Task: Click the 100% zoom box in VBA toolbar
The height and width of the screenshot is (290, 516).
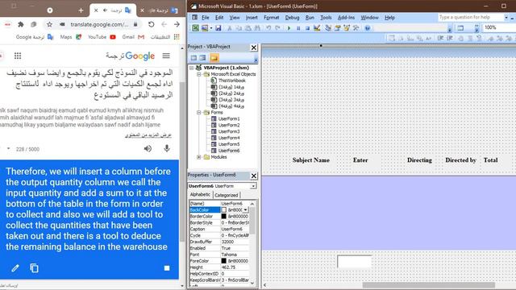Action: click(499, 27)
